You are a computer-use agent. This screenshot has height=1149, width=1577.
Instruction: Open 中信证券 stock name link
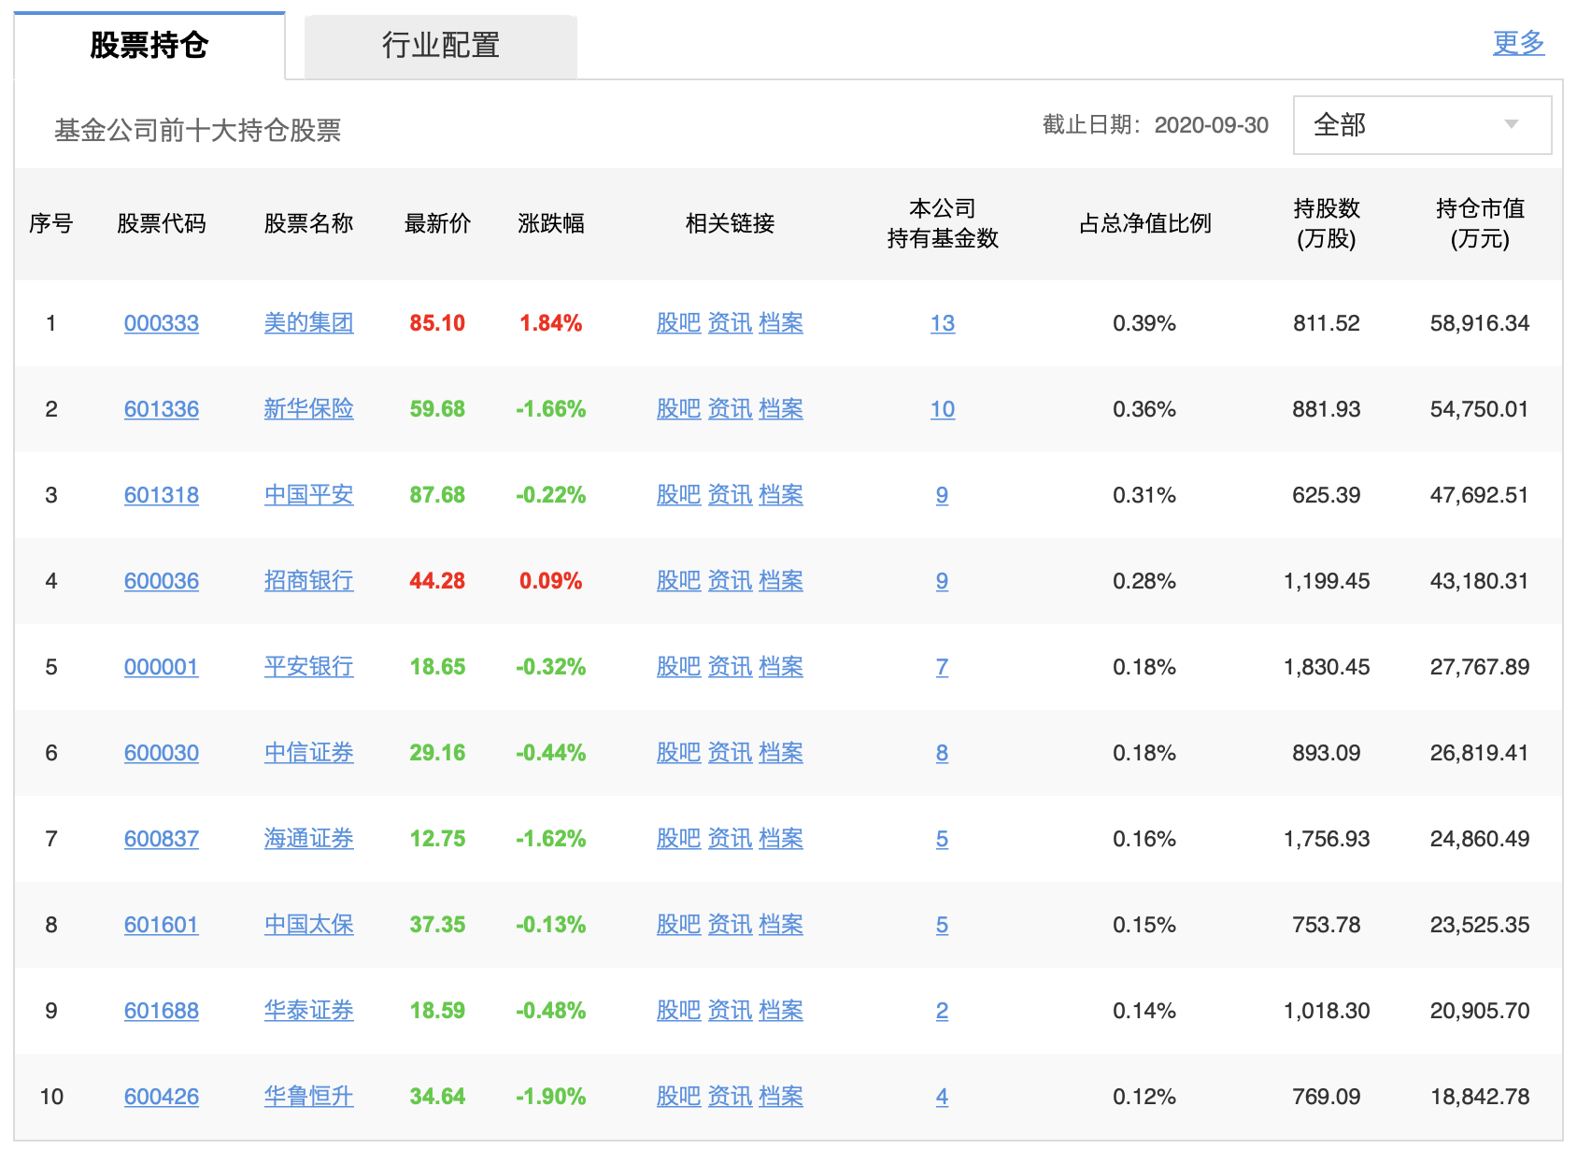[x=308, y=753]
